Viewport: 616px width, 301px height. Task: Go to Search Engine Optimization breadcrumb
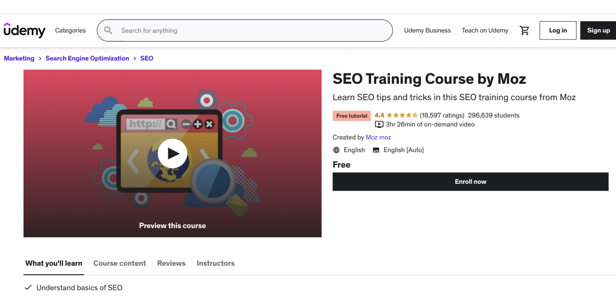[87, 59]
